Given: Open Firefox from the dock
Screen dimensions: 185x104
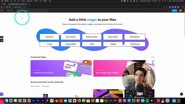Looking at the screenshot, I should (x=79, y=101).
